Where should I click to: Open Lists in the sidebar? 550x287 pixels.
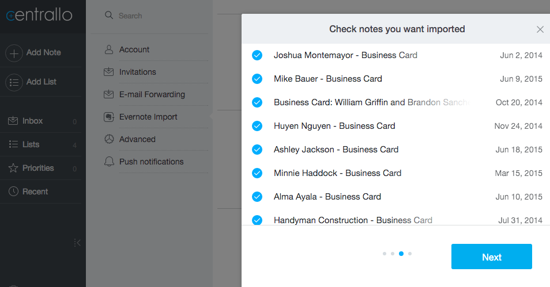click(31, 145)
